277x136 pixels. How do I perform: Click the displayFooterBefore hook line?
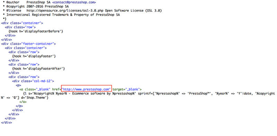36,31
